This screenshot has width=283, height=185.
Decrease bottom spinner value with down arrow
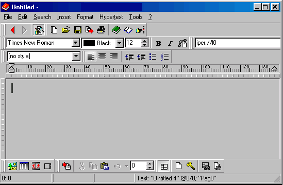[x=149, y=168]
